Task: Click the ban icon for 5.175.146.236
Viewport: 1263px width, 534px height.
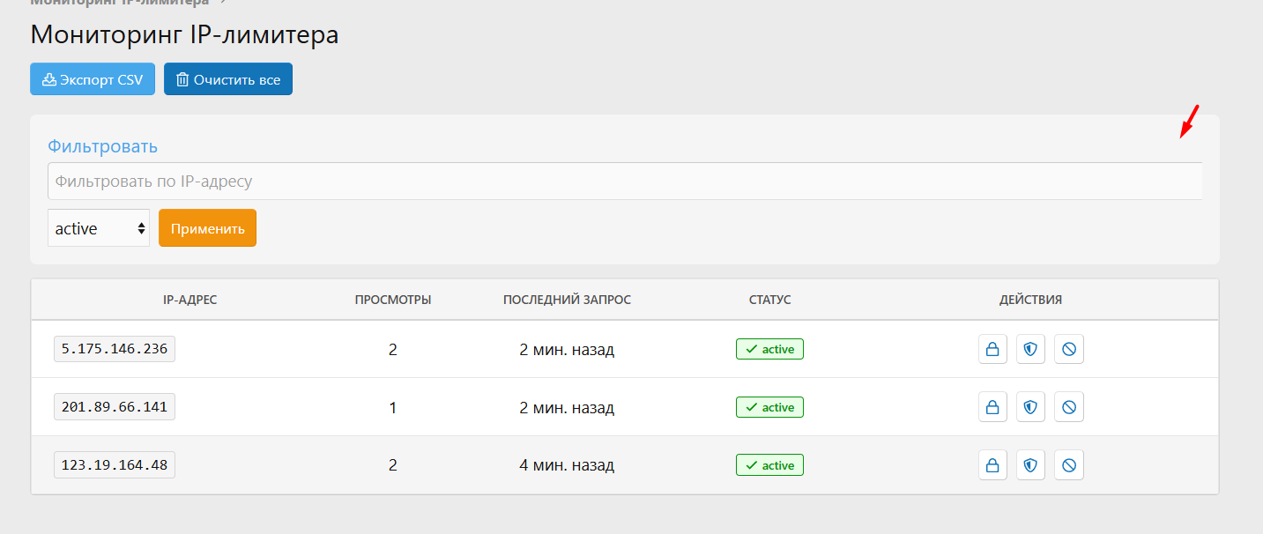Action: coord(1069,349)
